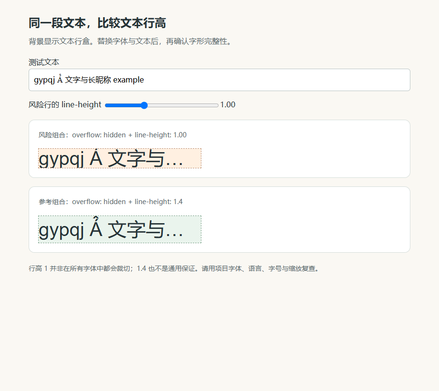Click the line-height slider thumb
This screenshot has width=439, height=391.
(x=144, y=105)
